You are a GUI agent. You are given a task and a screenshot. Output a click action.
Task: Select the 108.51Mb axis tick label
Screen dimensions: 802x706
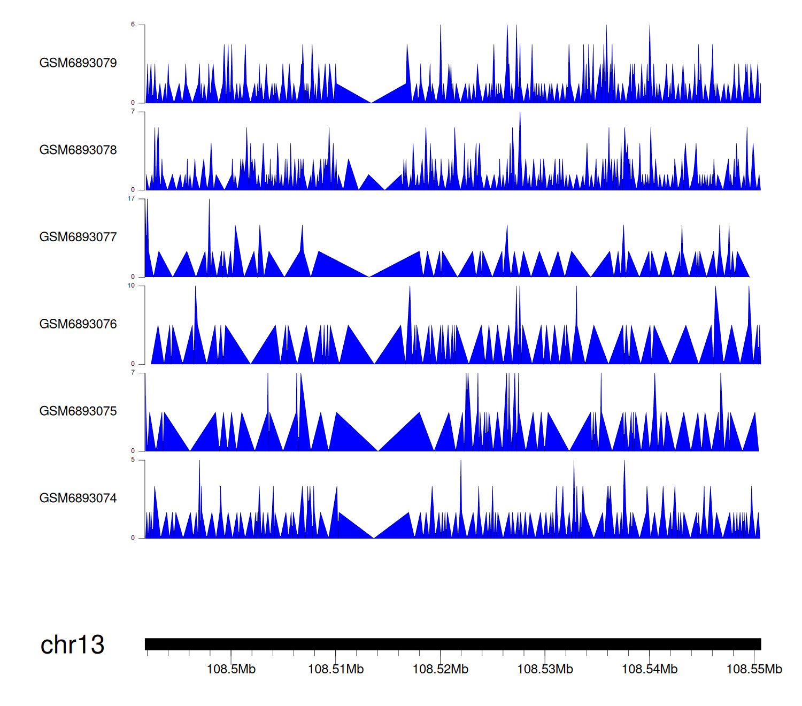(x=336, y=669)
